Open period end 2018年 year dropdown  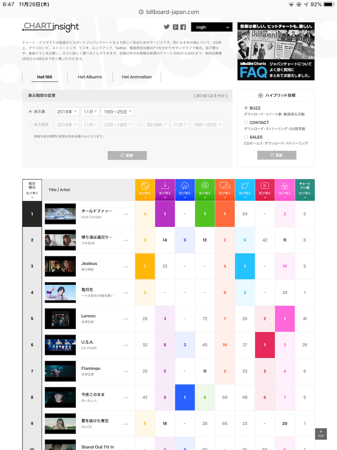click(x=157, y=124)
